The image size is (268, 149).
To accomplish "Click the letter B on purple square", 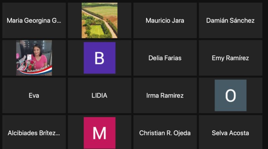I will (99, 58).
